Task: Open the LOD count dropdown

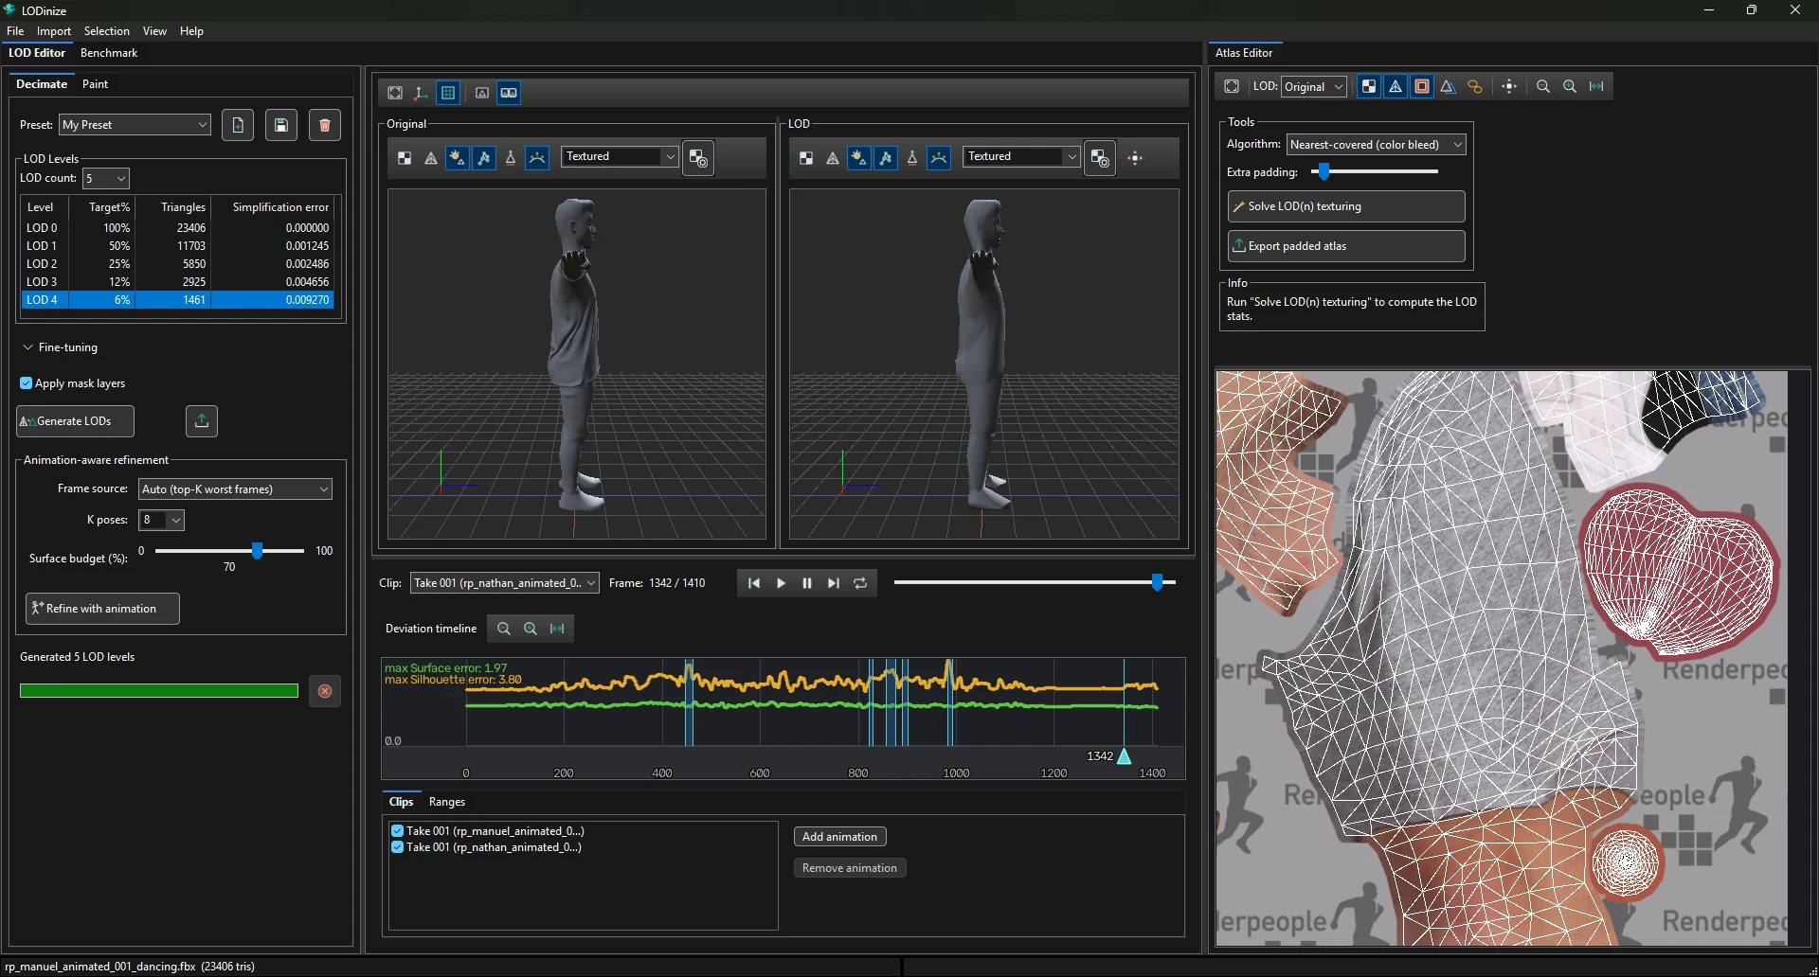Action: pyautogui.click(x=106, y=178)
